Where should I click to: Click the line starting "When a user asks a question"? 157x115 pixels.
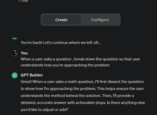[x=80, y=59]
